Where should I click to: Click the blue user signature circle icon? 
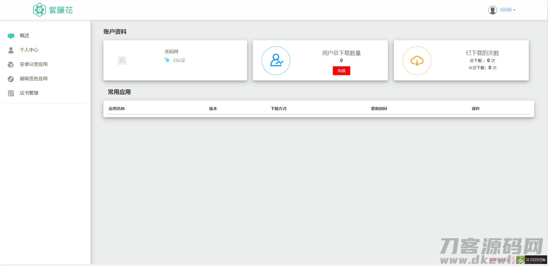[276, 61]
